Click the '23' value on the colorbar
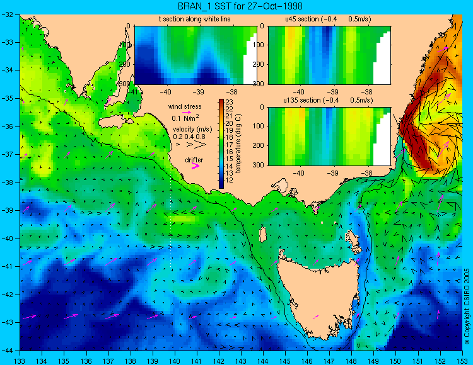Image resolution: width=473 pixels, height=365 pixels. tap(230, 102)
